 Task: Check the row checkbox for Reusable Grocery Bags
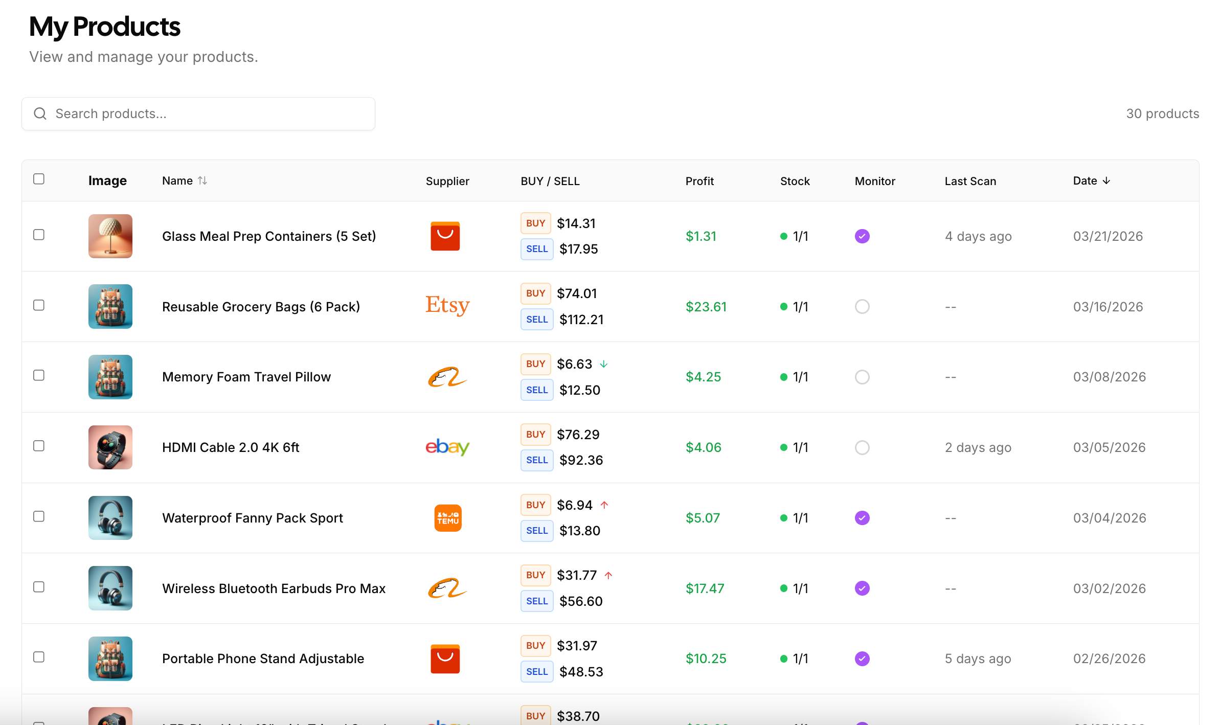[x=39, y=305]
